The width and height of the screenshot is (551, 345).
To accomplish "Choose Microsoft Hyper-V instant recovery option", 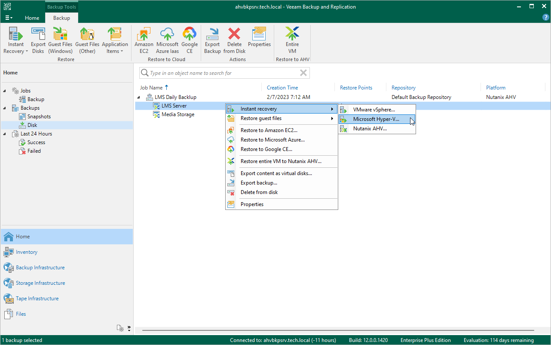I will [x=377, y=119].
